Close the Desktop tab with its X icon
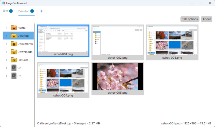This screenshot has width=215, height=127. [32, 11]
